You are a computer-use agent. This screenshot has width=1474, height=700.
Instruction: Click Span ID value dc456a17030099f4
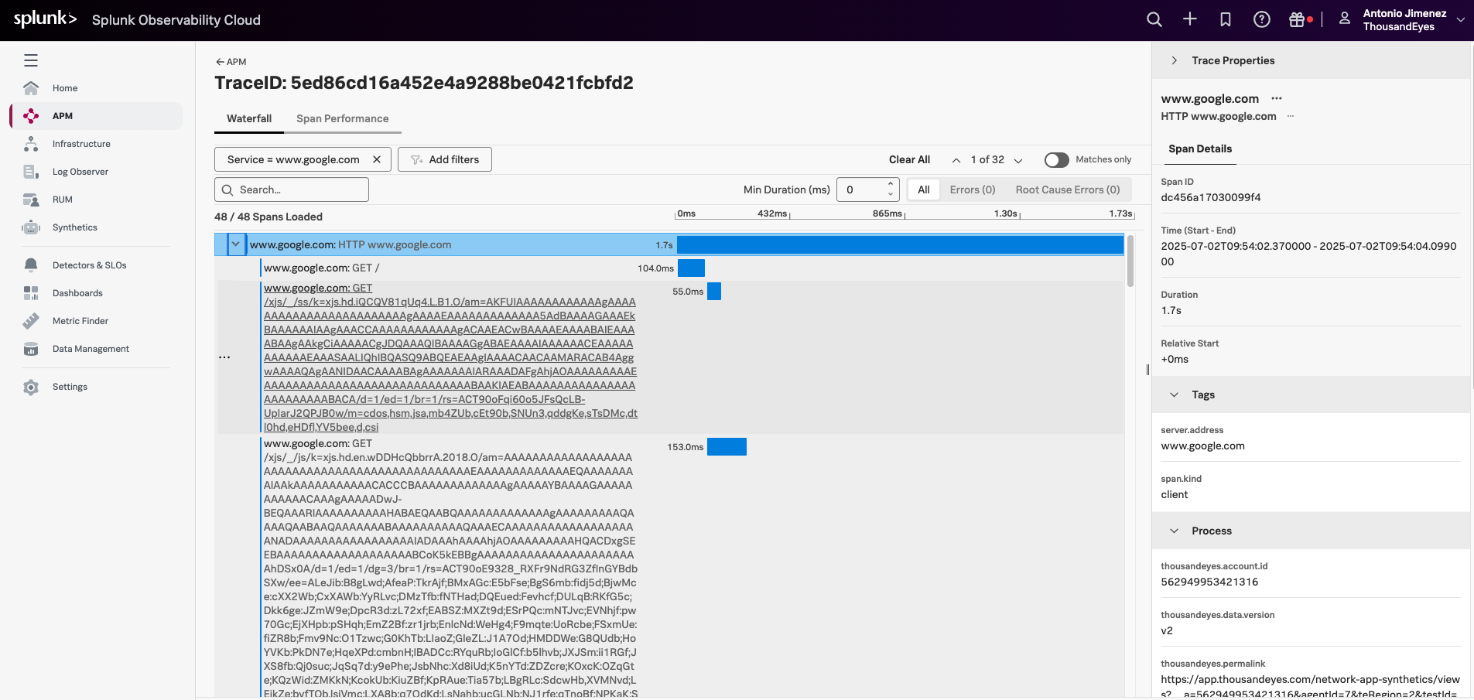click(1210, 197)
